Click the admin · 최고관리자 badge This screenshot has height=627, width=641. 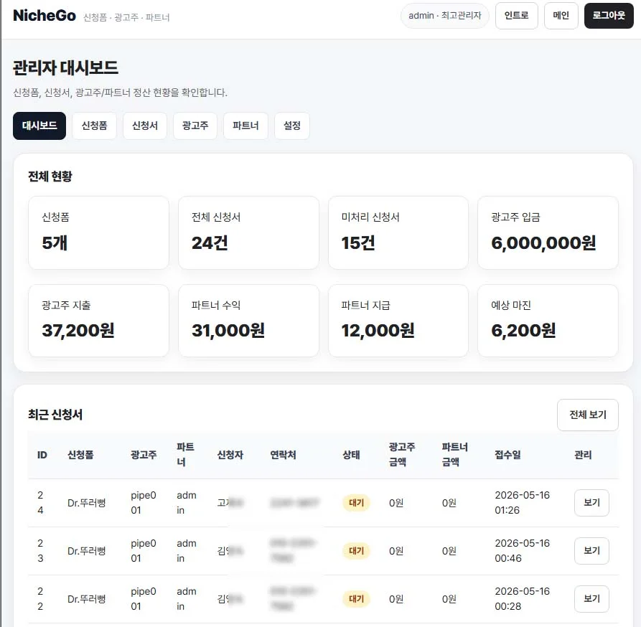[x=445, y=16]
